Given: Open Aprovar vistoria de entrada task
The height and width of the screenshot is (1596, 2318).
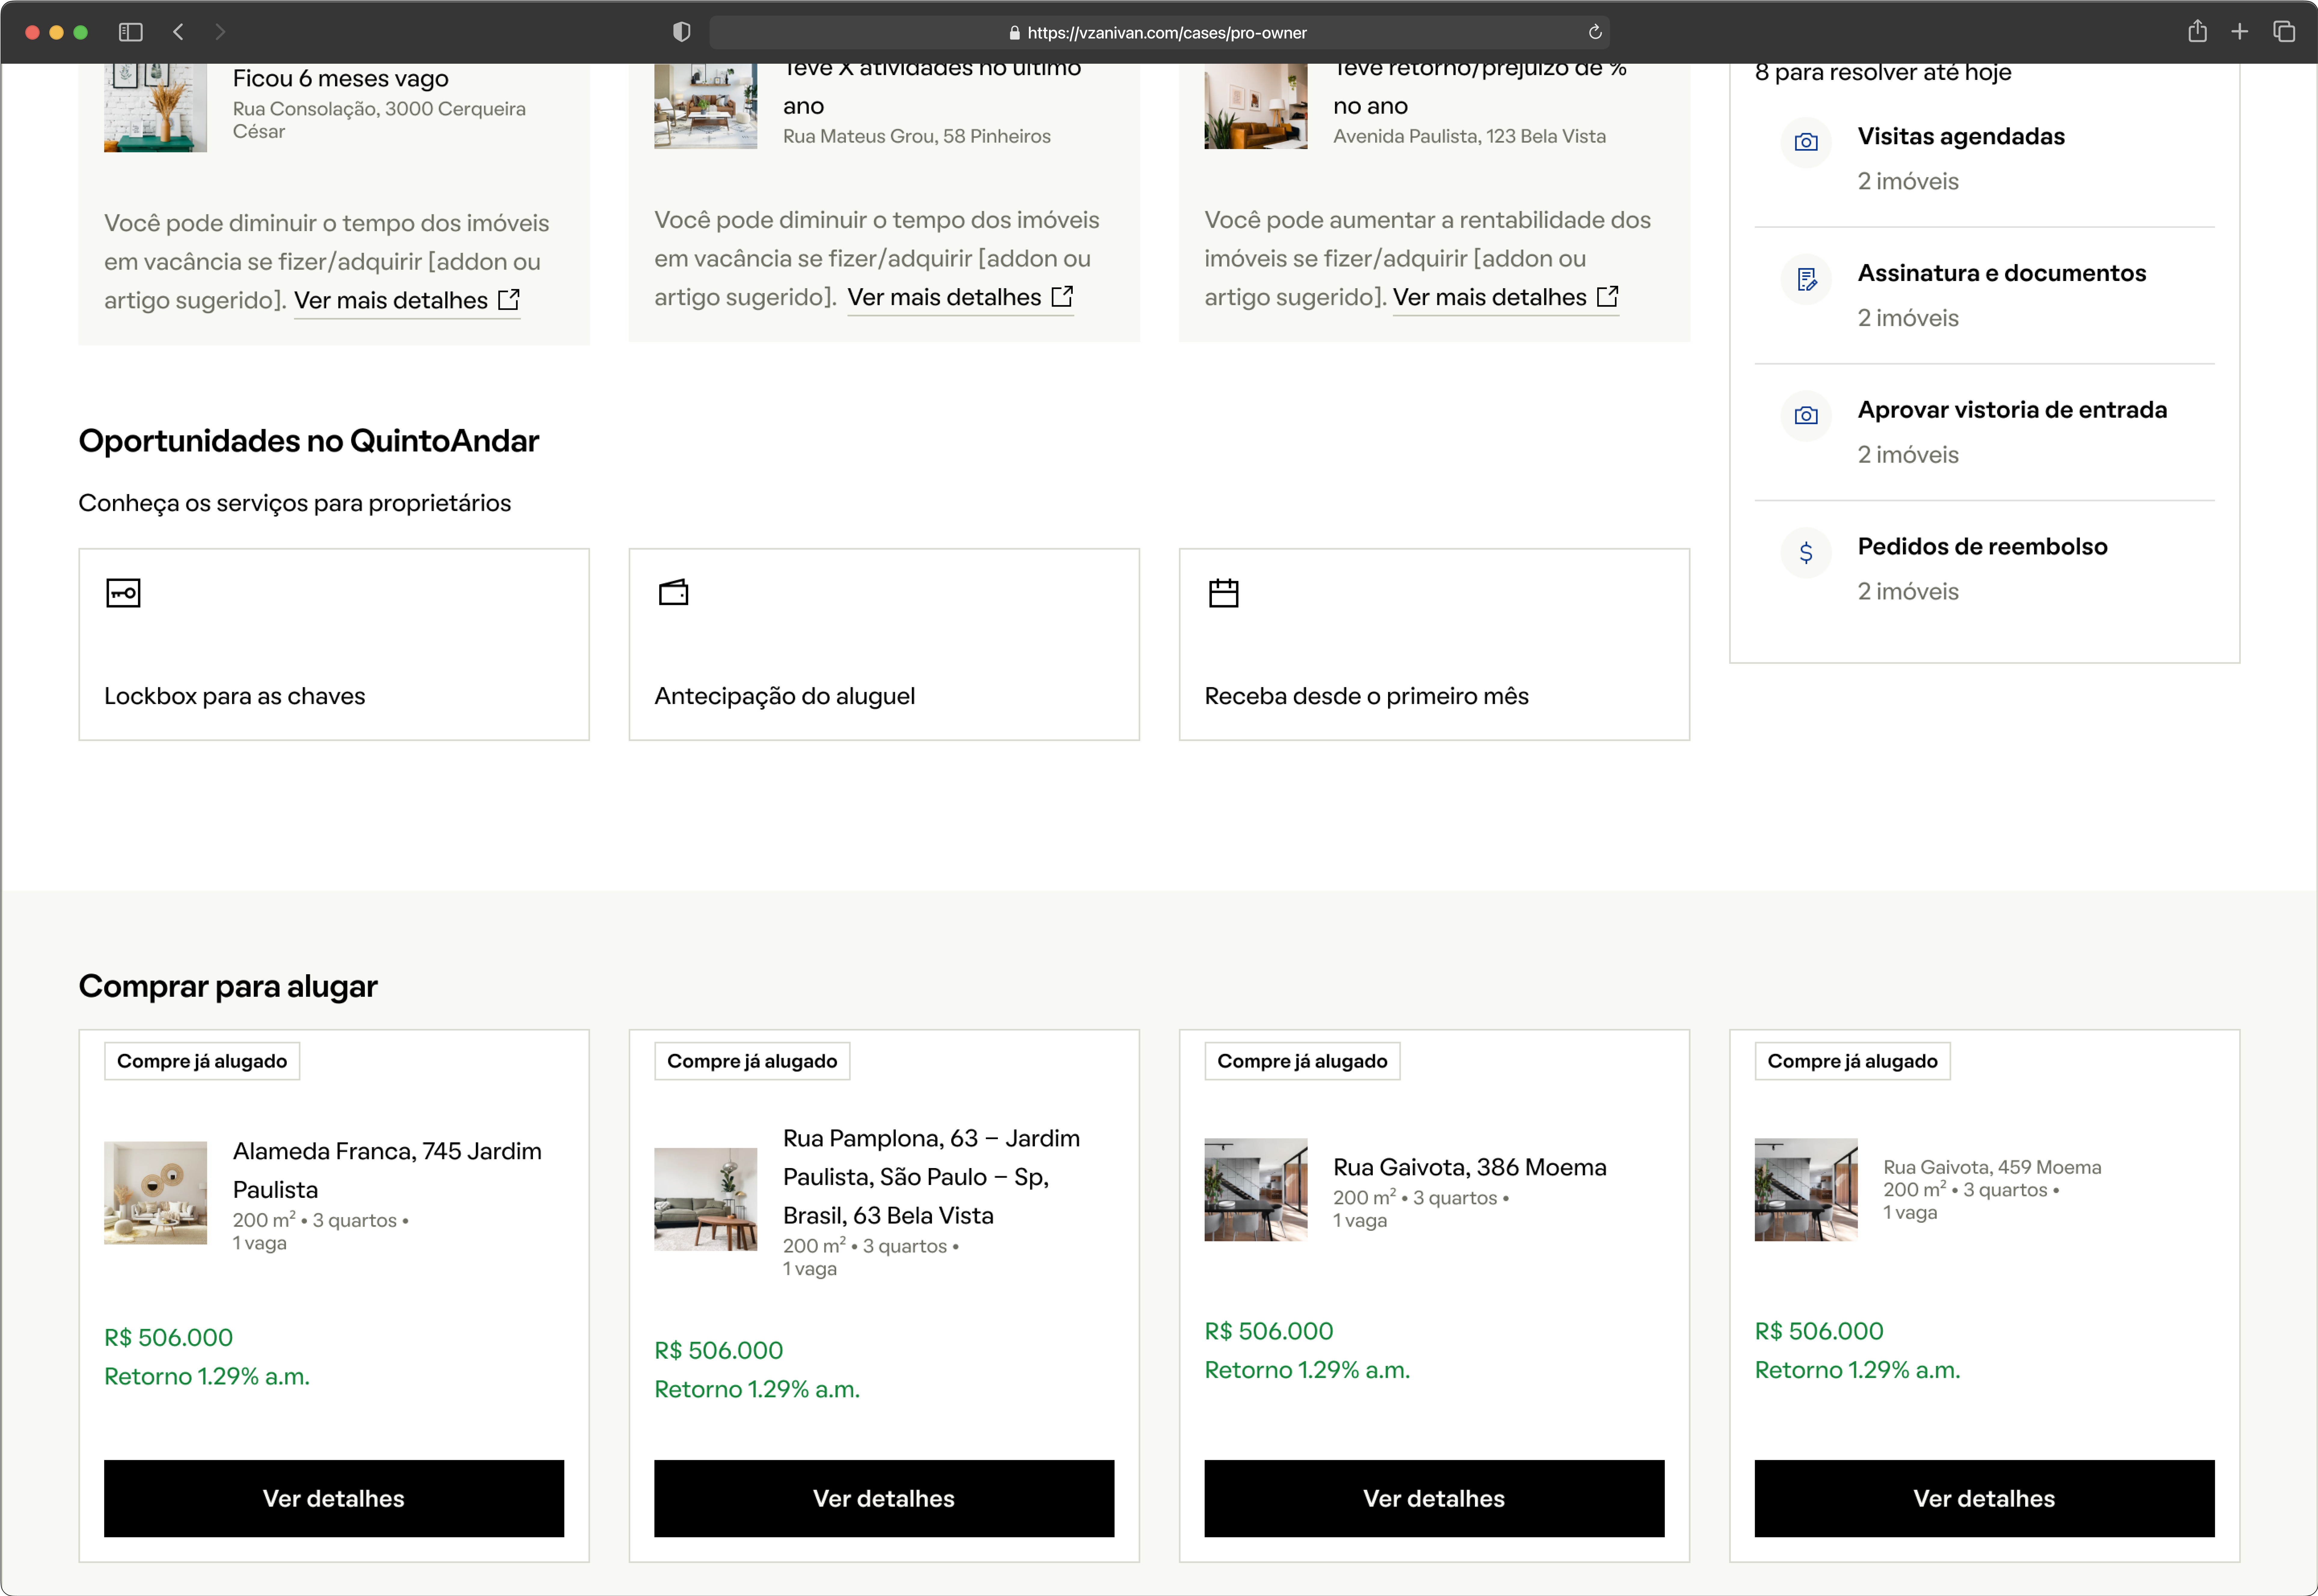Looking at the screenshot, I should pos(1985,432).
